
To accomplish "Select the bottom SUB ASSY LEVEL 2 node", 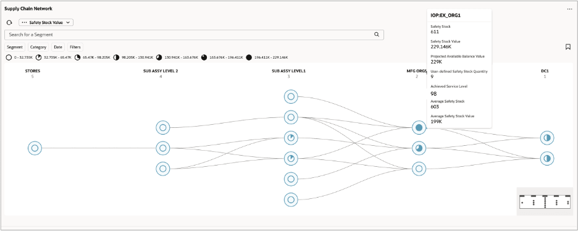I will (162, 169).
